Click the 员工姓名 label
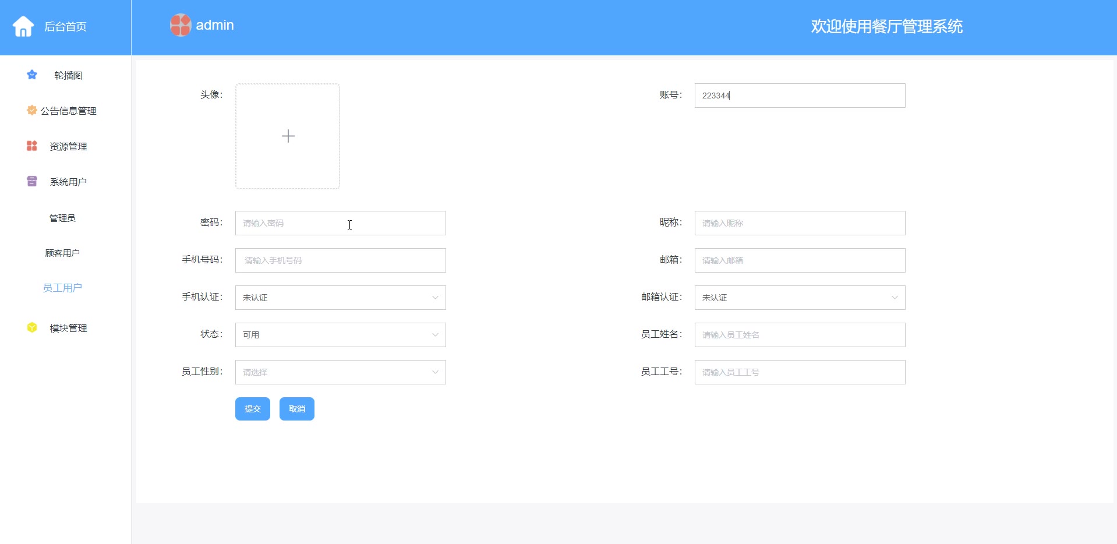1117x544 pixels. point(662,334)
